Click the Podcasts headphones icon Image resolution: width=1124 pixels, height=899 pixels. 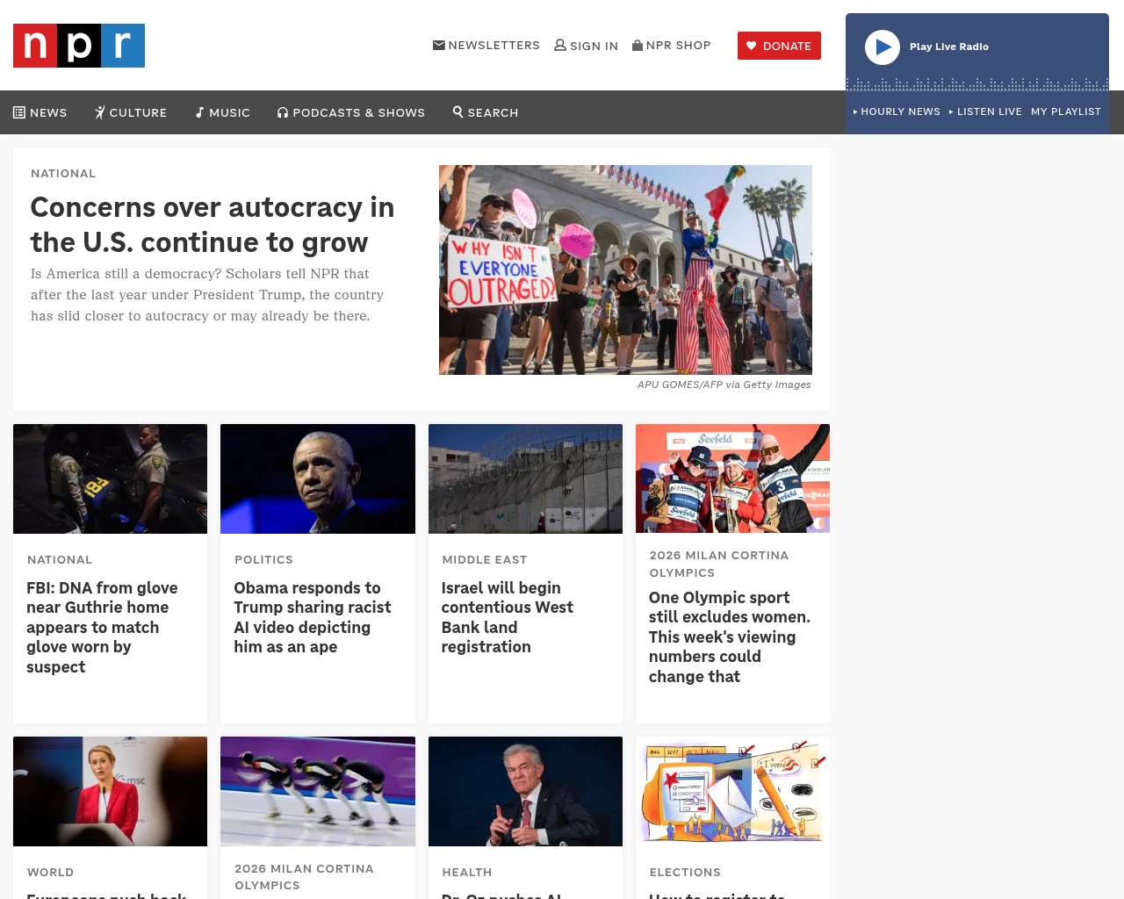(x=283, y=112)
